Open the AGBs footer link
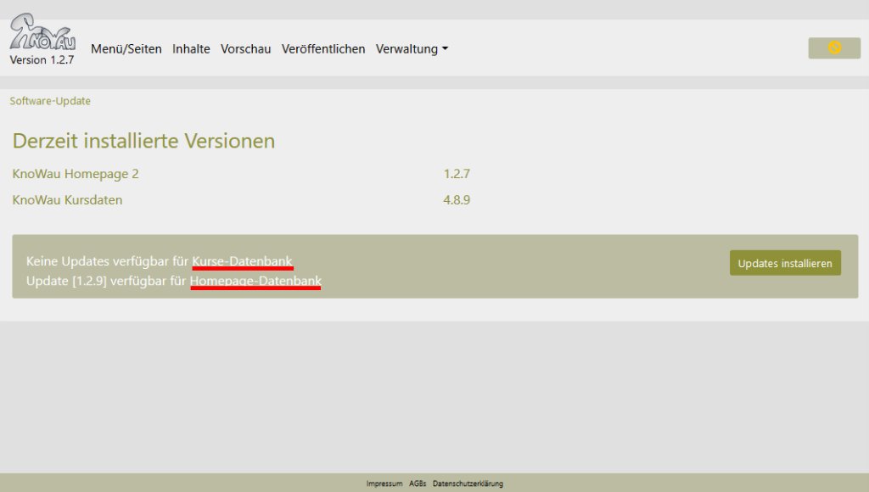 point(418,484)
